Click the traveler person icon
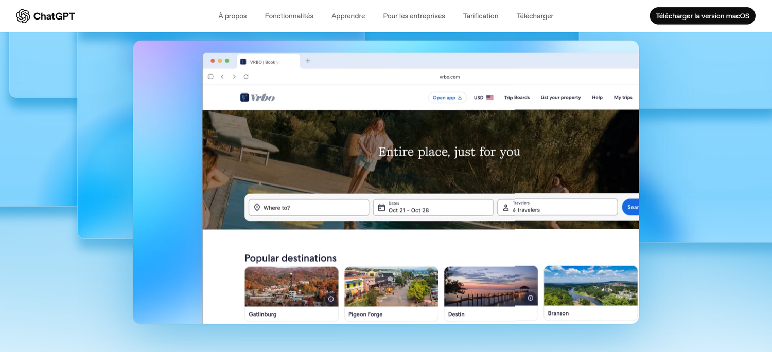Image resolution: width=772 pixels, height=352 pixels. point(506,207)
